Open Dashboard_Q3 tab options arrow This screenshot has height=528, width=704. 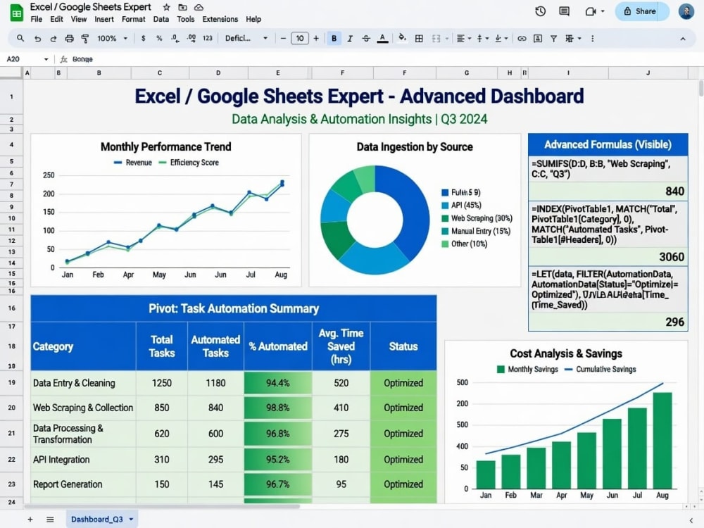click(131, 520)
